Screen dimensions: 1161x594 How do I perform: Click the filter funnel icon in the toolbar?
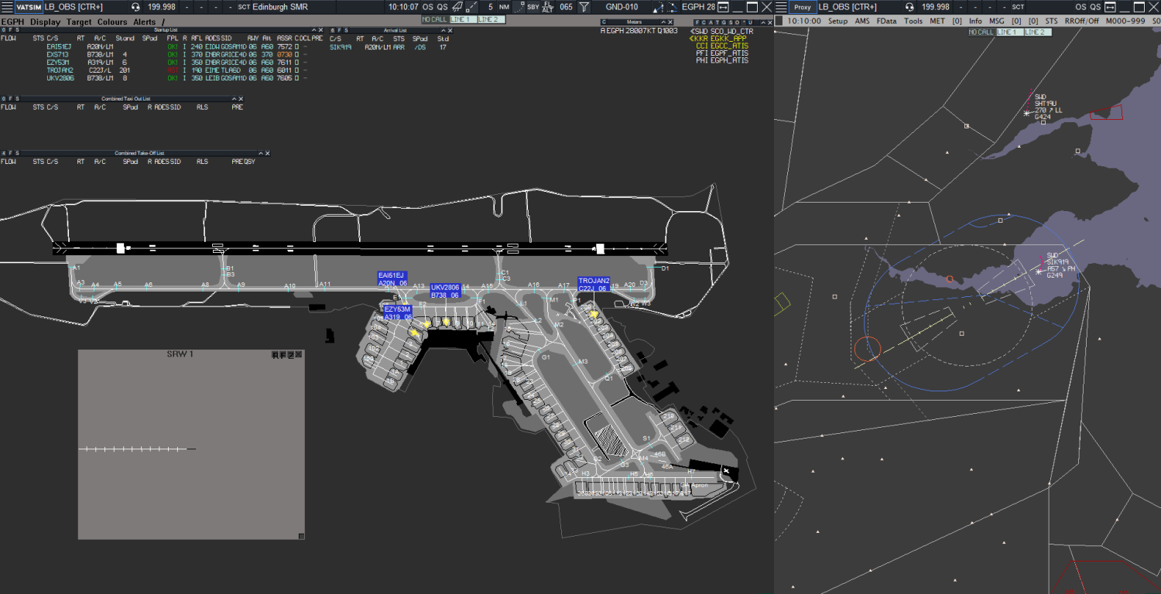click(584, 7)
